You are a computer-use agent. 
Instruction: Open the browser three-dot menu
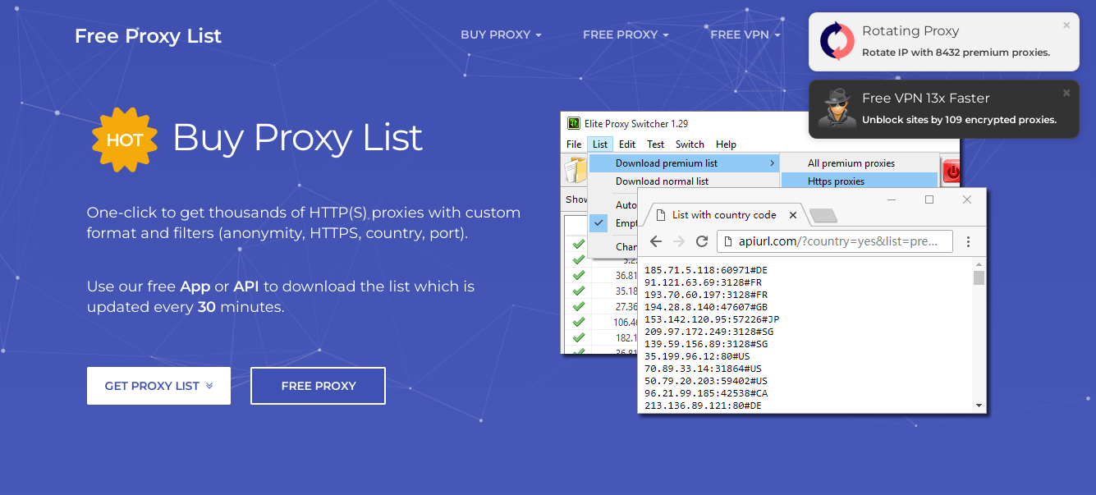tap(969, 241)
